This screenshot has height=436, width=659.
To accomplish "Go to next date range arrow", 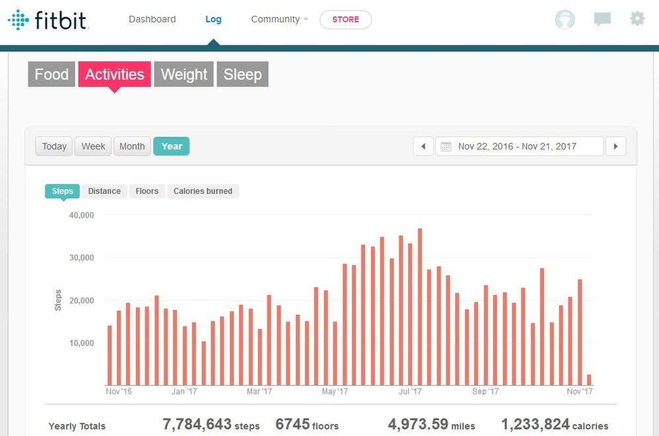I will pos(615,146).
